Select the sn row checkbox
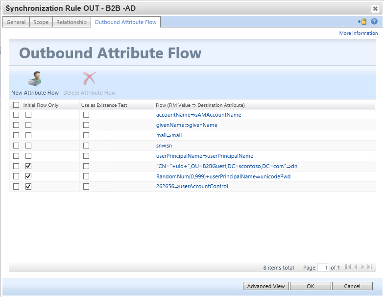This screenshot has width=384, height=297. coord(16,146)
